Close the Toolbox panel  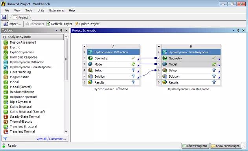[x=66, y=31]
